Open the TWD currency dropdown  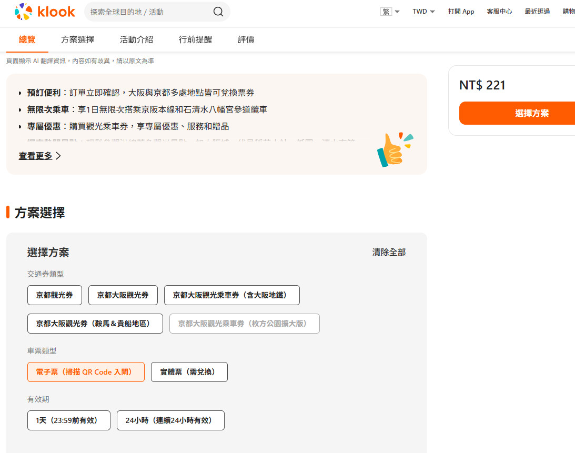(x=423, y=12)
